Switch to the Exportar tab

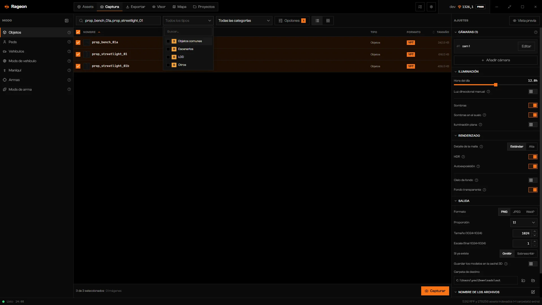coord(135,7)
